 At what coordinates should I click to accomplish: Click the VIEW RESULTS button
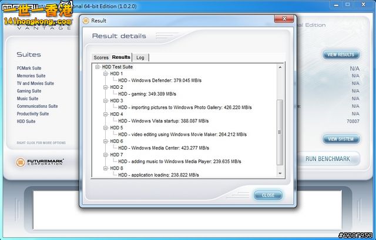[x=341, y=55]
